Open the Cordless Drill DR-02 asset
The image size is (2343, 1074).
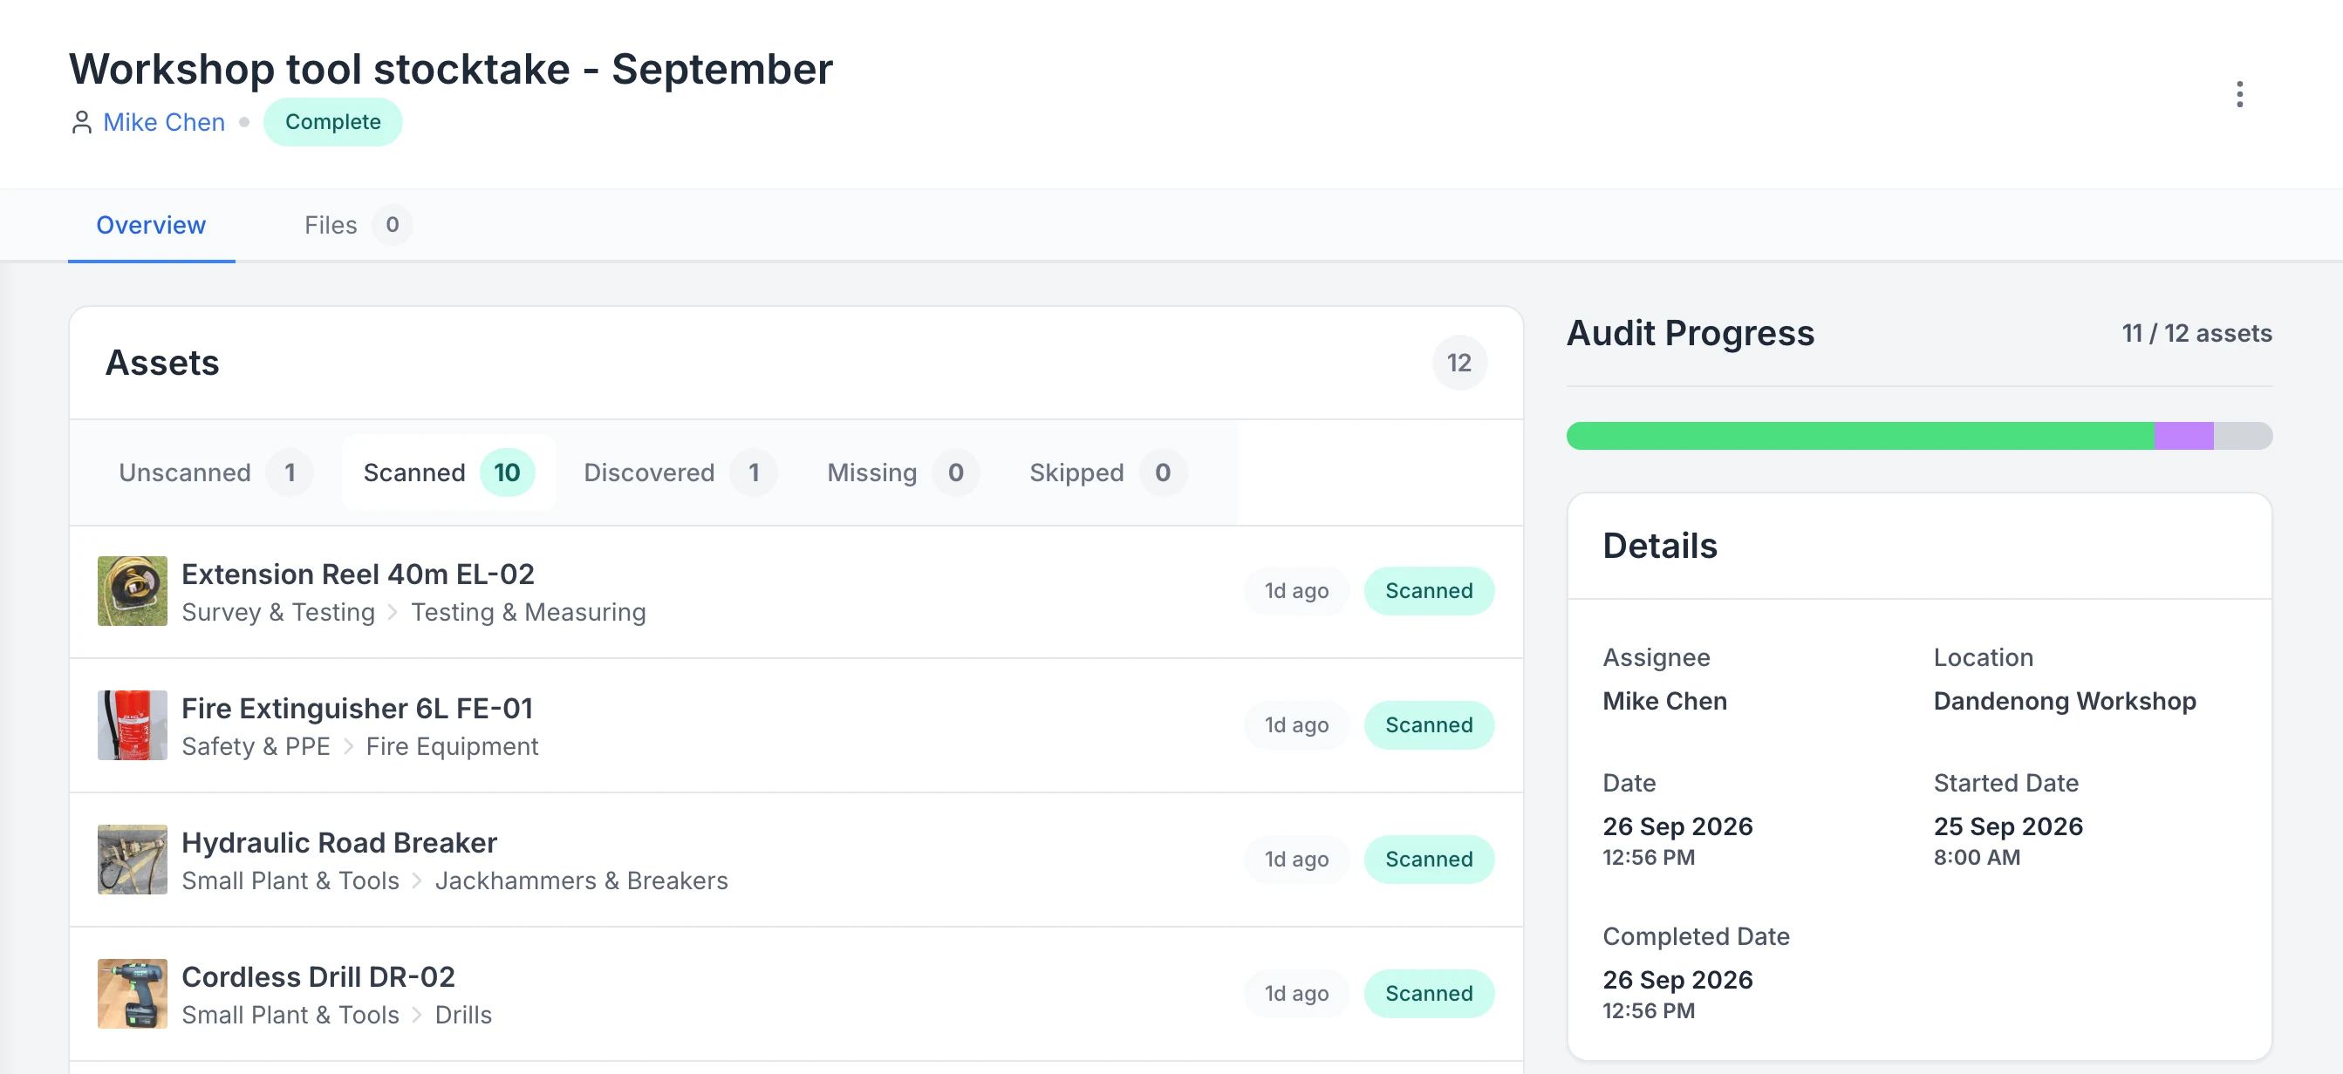click(318, 976)
